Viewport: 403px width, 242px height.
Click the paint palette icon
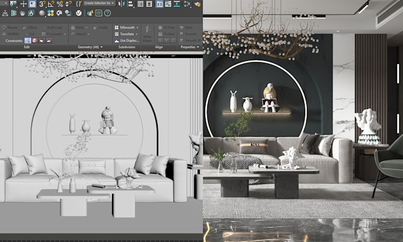tap(59, 13)
